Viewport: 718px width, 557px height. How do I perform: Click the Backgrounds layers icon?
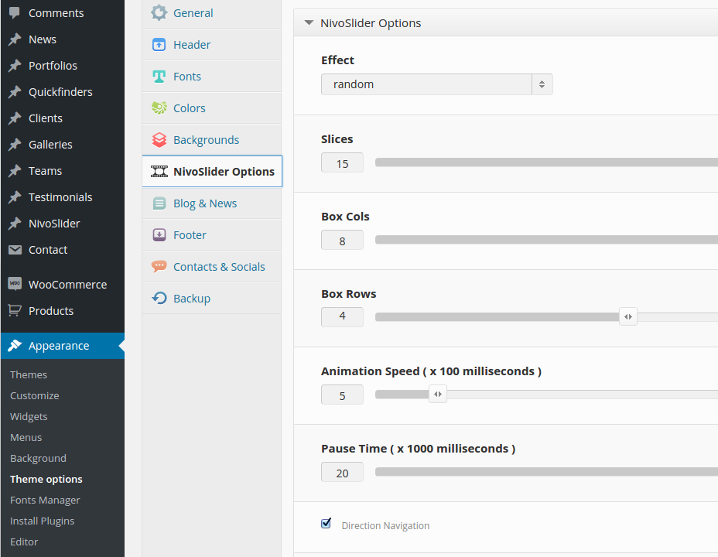(x=159, y=140)
